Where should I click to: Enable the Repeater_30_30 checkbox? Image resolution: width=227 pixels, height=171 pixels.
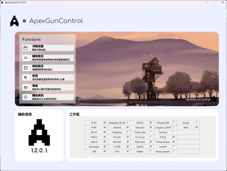(128, 123)
